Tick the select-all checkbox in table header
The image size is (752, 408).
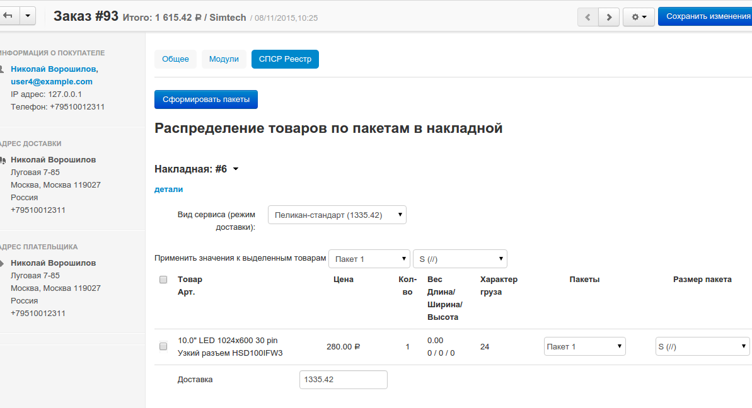point(163,280)
